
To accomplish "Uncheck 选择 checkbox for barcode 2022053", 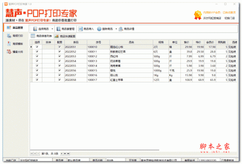I will [x=37, y=56].
